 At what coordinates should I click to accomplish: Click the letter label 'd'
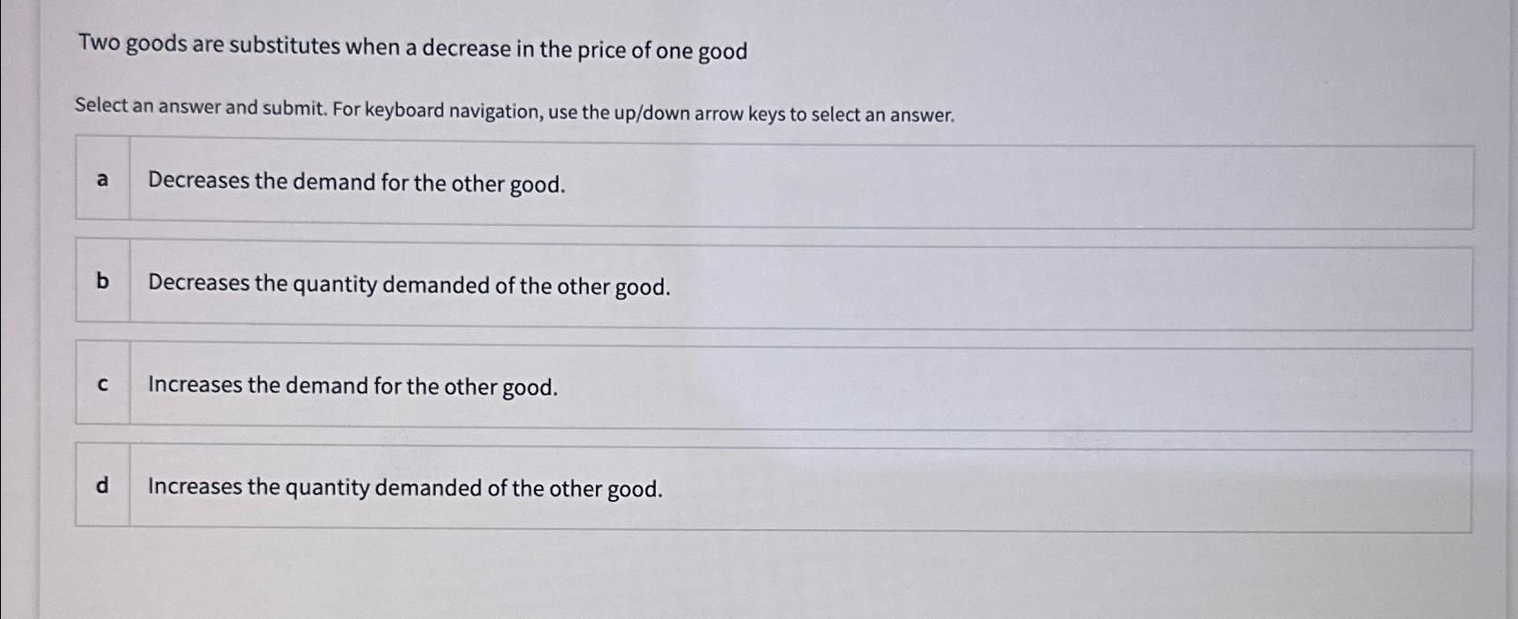pyautogui.click(x=102, y=486)
